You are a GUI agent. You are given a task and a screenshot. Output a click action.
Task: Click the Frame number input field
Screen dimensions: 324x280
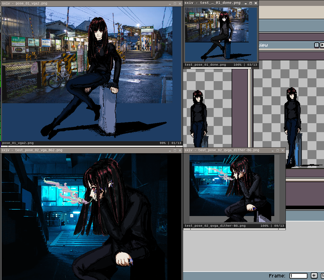(x=298, y=276)
